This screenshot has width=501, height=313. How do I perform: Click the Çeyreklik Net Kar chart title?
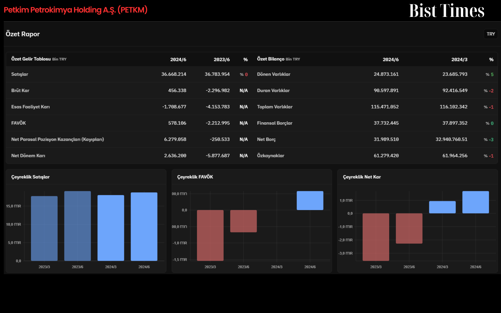point(362,177)
